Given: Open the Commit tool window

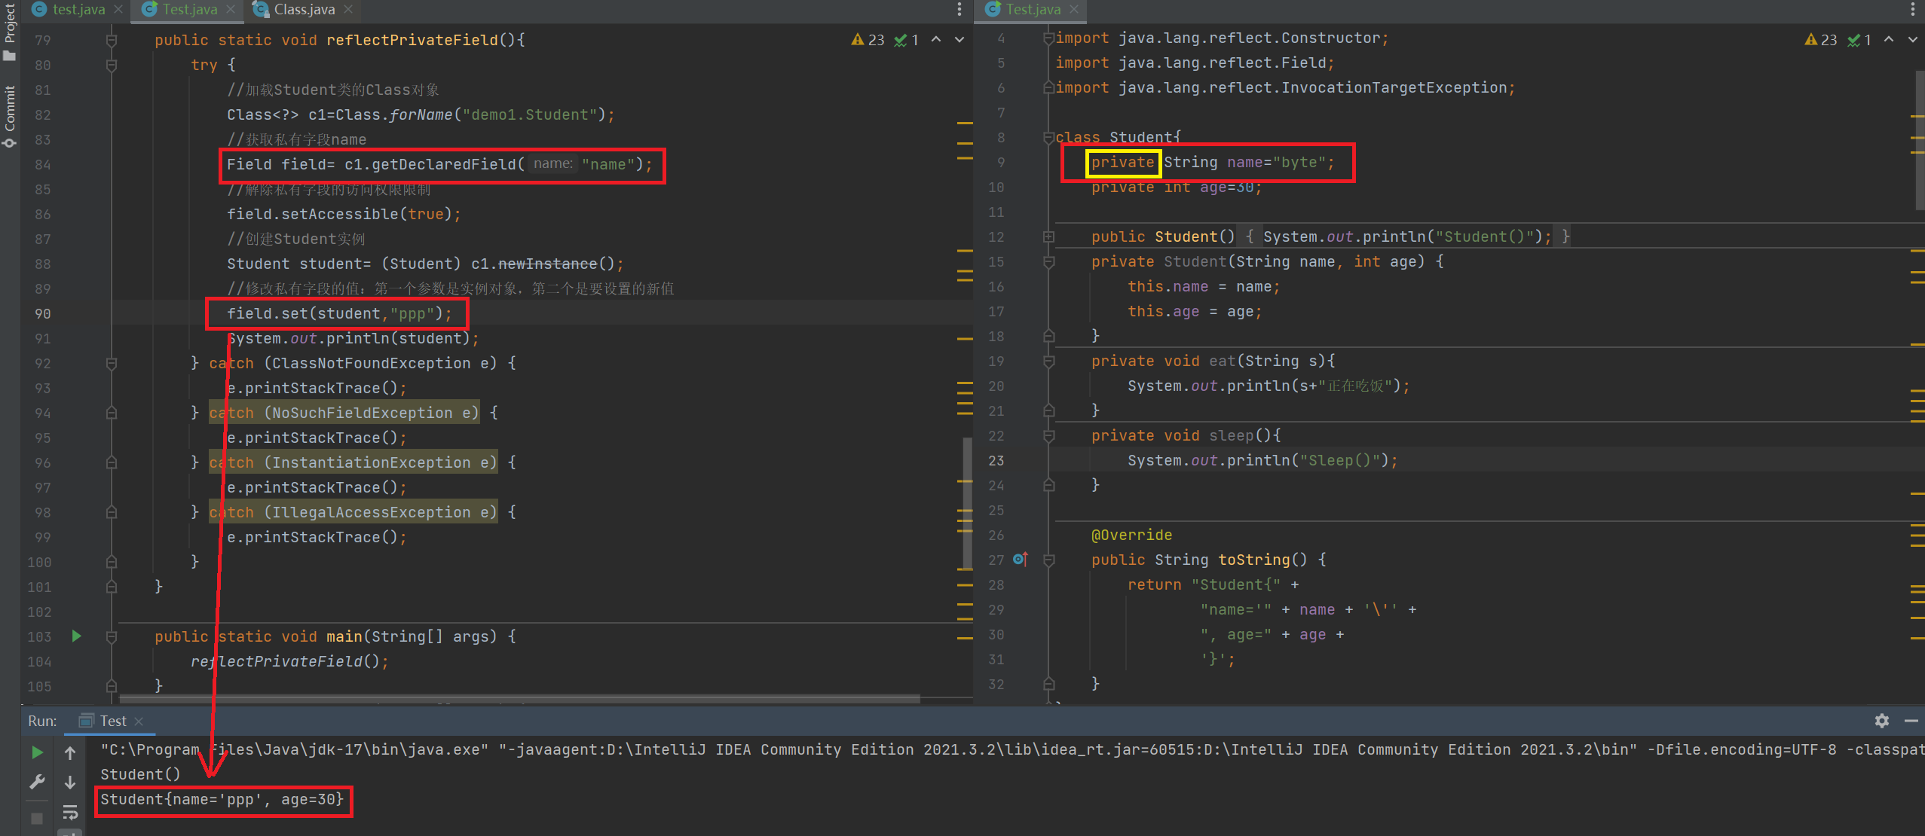Looking at the screenshot, I should pyautogui.click(x=9, y=117).
